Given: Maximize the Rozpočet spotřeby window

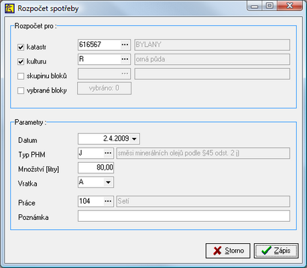Looking at the screenshot, I should (270, 5).
